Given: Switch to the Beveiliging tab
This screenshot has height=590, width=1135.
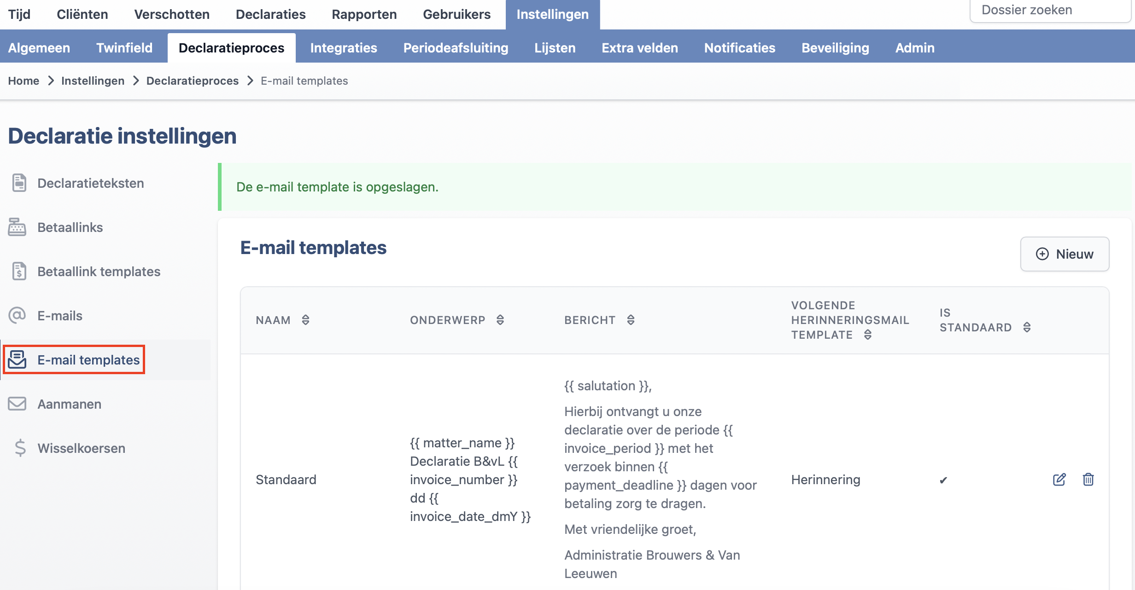Looking at the screenshot, I should [x=835, y=48].
